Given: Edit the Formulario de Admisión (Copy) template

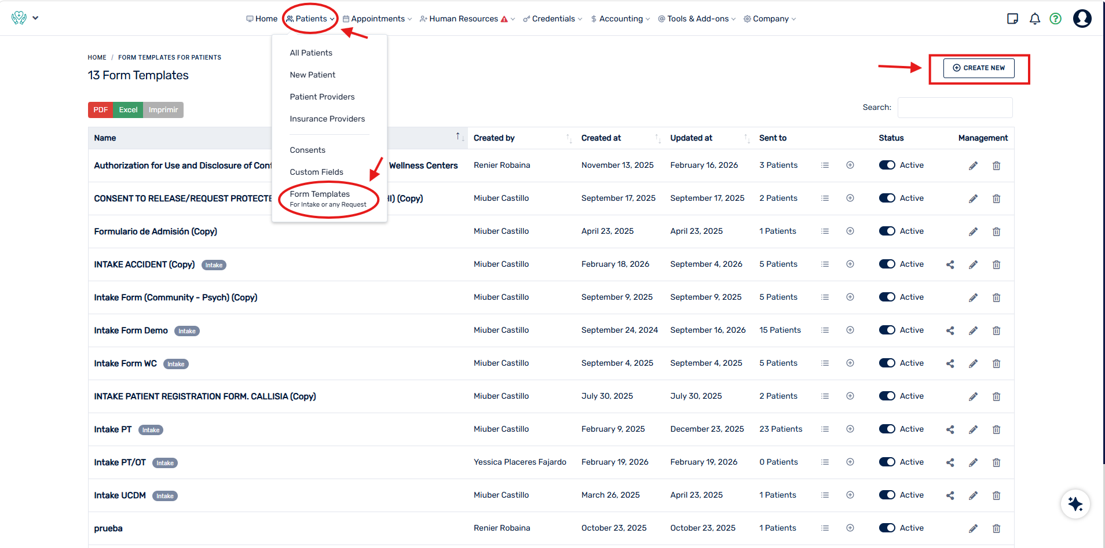Looking at the screenshot, I should tap(973, 231).
